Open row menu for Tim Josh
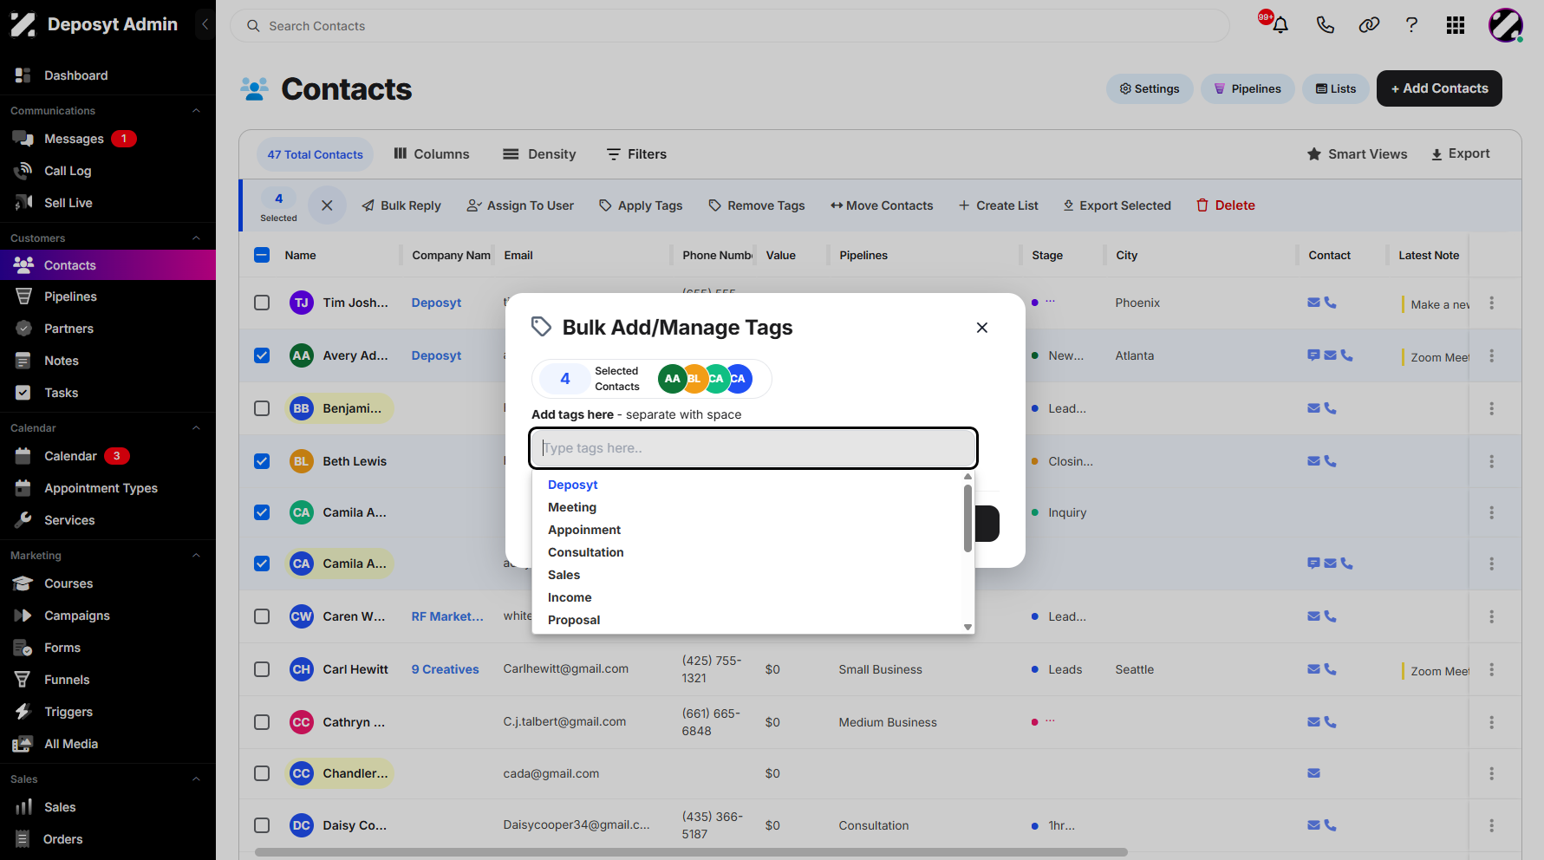 pos(1491,303)
